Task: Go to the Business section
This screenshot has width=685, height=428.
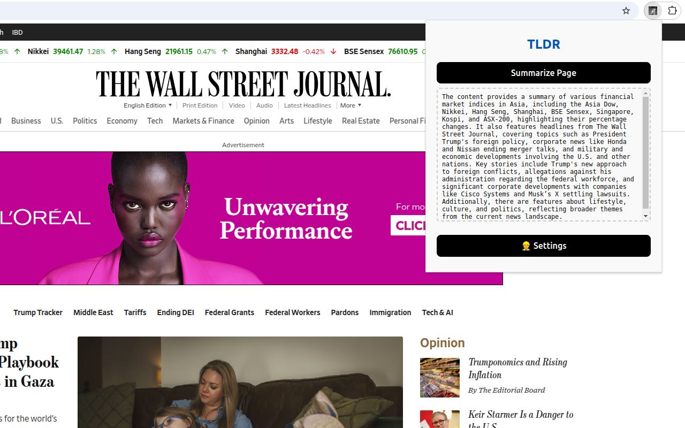Action: (26, 121)
